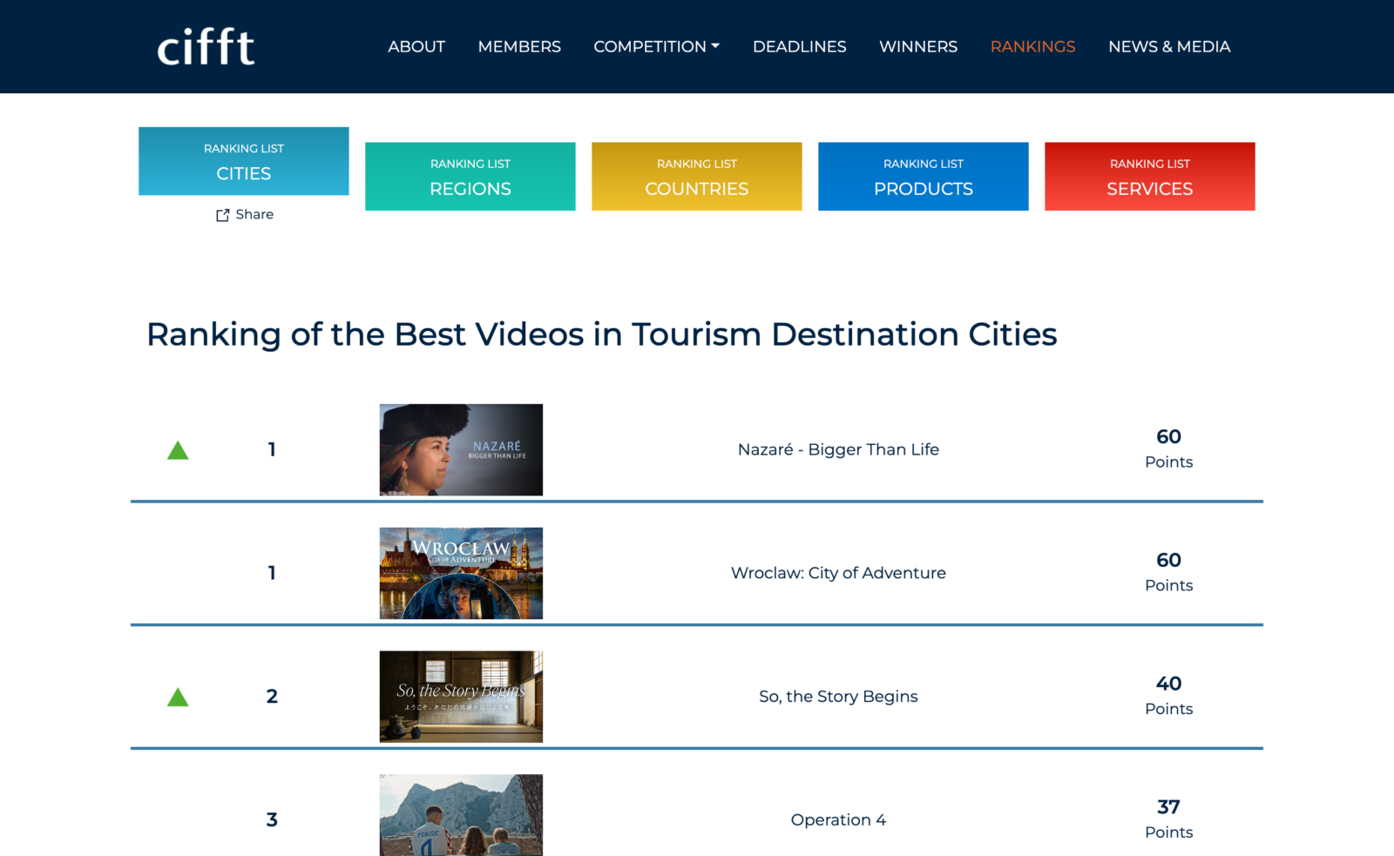Go to the Members page

pyautogui.click(x=519, y=47)
